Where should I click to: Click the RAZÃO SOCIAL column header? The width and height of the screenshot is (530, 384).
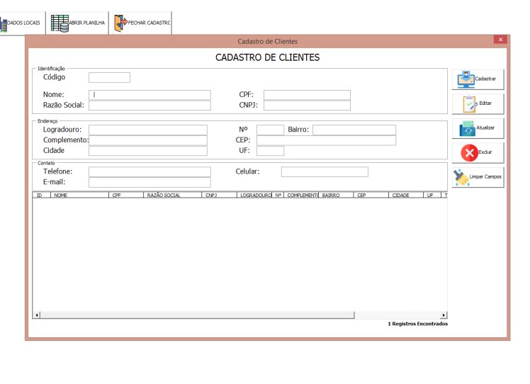click(x=172, y=195)
